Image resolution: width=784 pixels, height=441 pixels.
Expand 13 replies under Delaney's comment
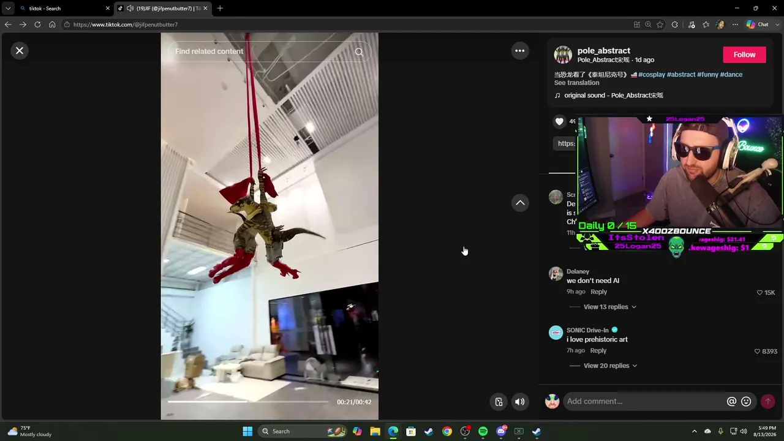coord(609,307)
